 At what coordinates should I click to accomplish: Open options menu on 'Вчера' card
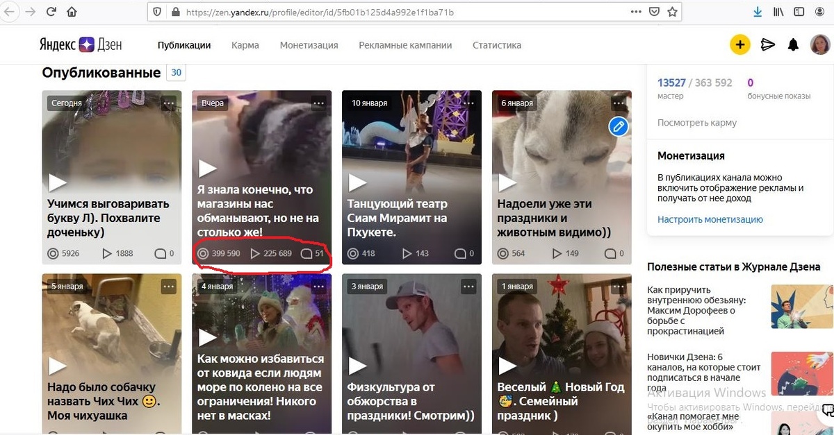318,103
